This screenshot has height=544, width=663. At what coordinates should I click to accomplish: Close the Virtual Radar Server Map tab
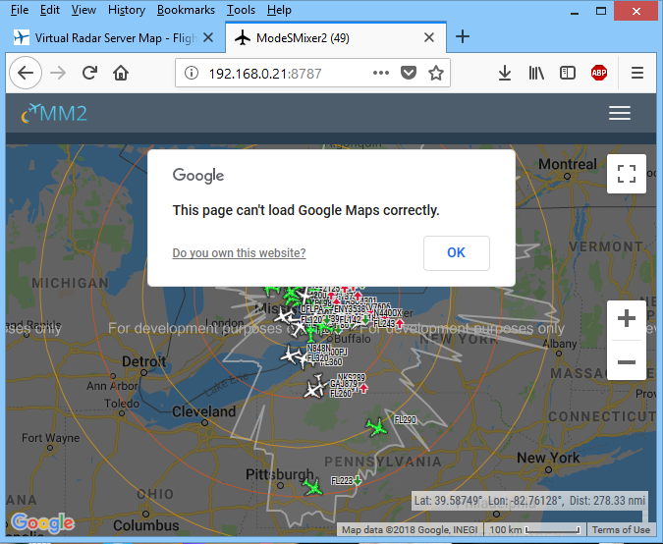tap(208, 37)
